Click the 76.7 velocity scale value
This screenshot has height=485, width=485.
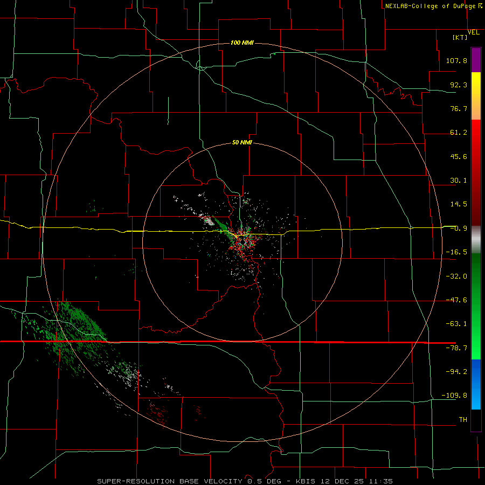tap(459, 108)
